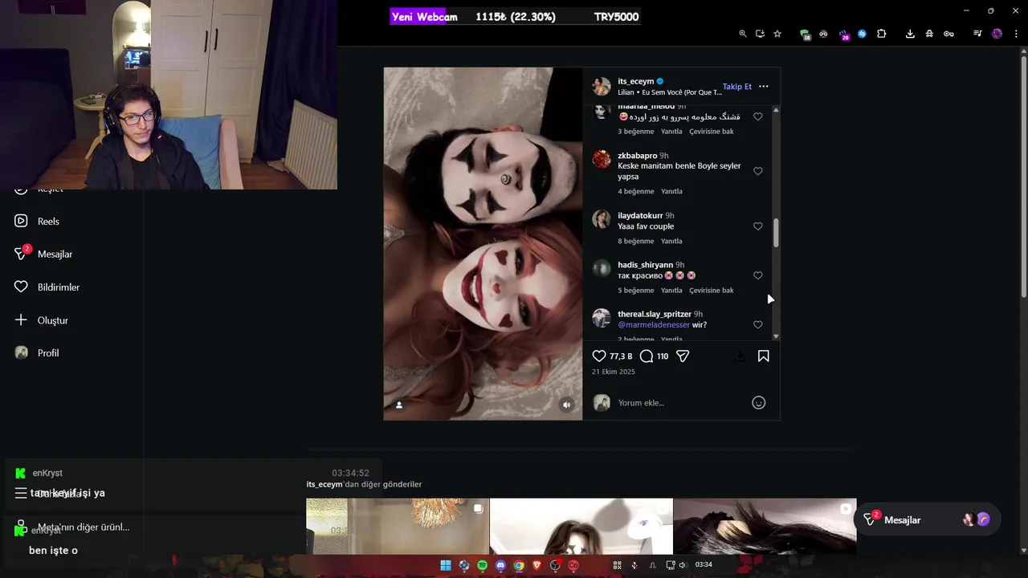The width and height of the screenshot is (1028, 578).
Task: Open middle thumbnail under diğer gönderiler
Action: [581, 526]
